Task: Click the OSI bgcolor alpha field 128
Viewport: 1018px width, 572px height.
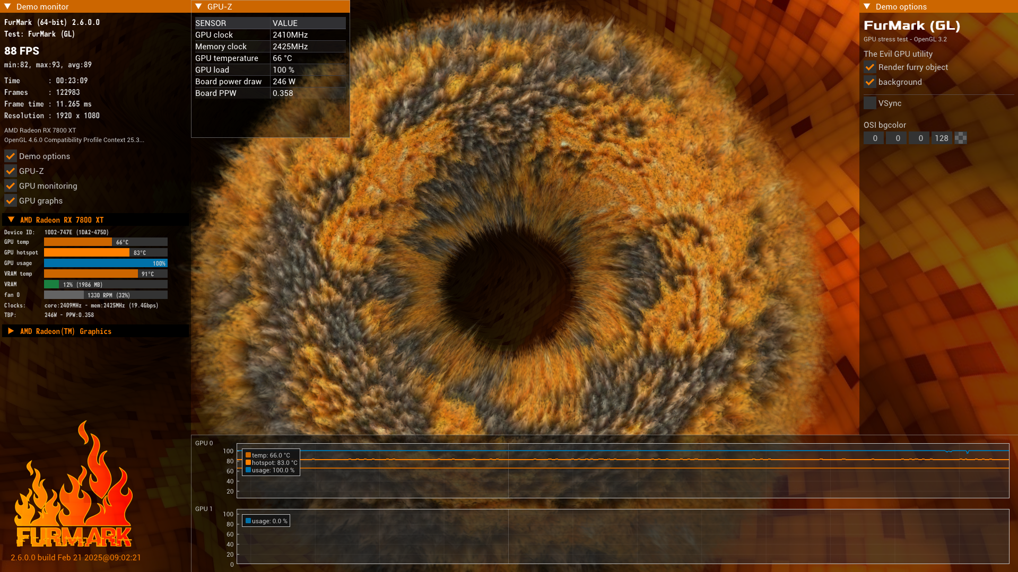Action: (x=942, y=138)
